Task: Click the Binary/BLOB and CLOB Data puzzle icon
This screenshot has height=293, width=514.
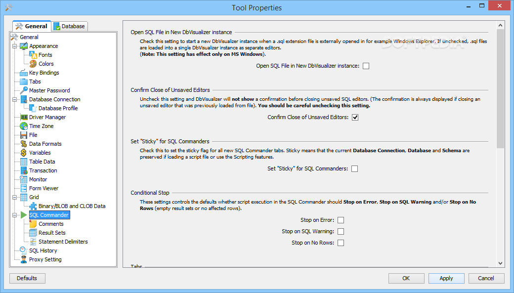Action: coord(33,206)
